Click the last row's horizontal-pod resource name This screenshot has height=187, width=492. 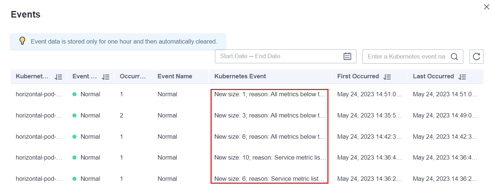pos(39,179)
